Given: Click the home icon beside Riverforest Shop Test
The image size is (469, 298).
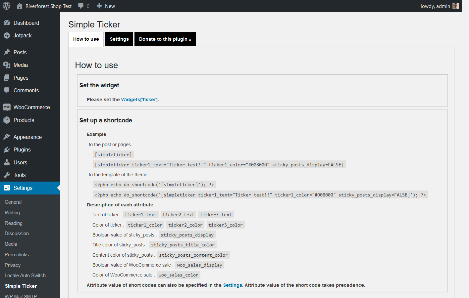Looking at the screenshot, I should point(20,6).
